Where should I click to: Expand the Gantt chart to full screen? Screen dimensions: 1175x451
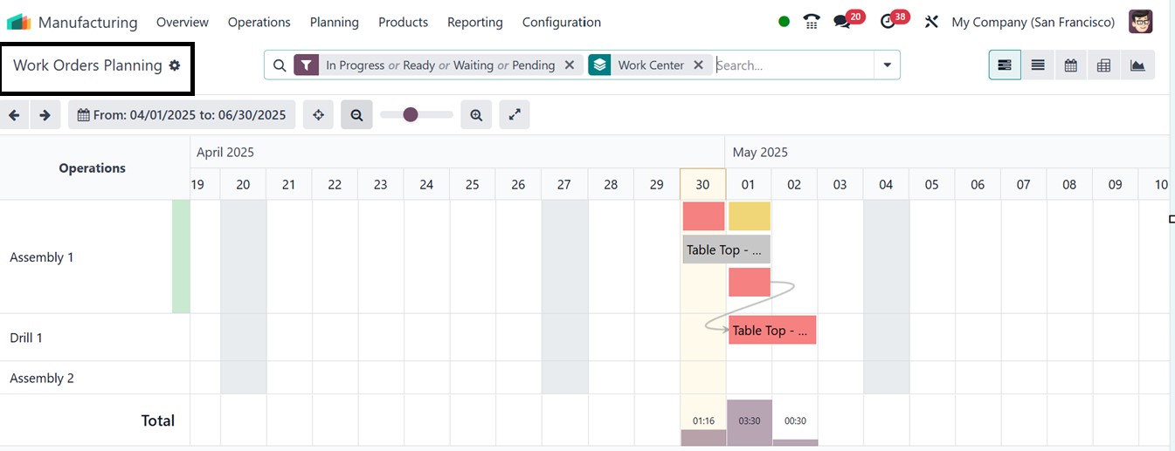coord(515,115)
